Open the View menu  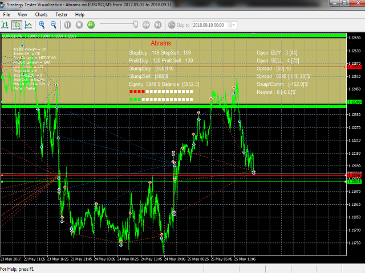click(22, 14)
